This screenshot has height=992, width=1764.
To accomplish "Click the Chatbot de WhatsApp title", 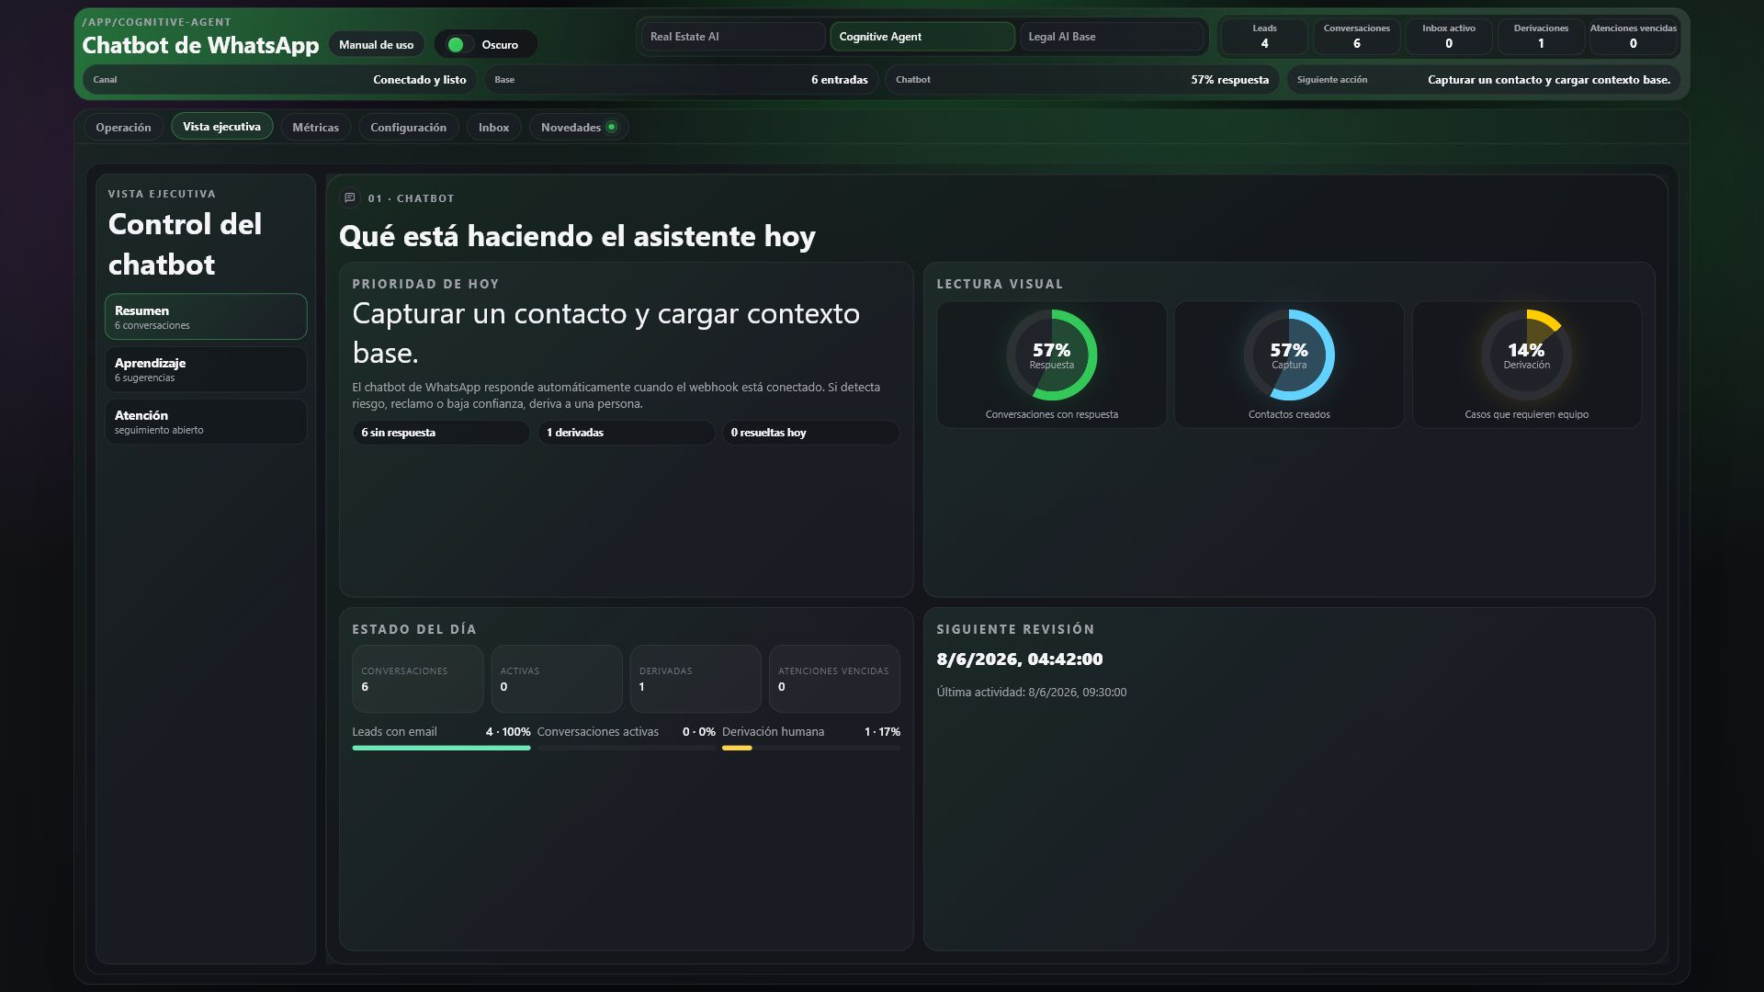I will tap(200, 45).
